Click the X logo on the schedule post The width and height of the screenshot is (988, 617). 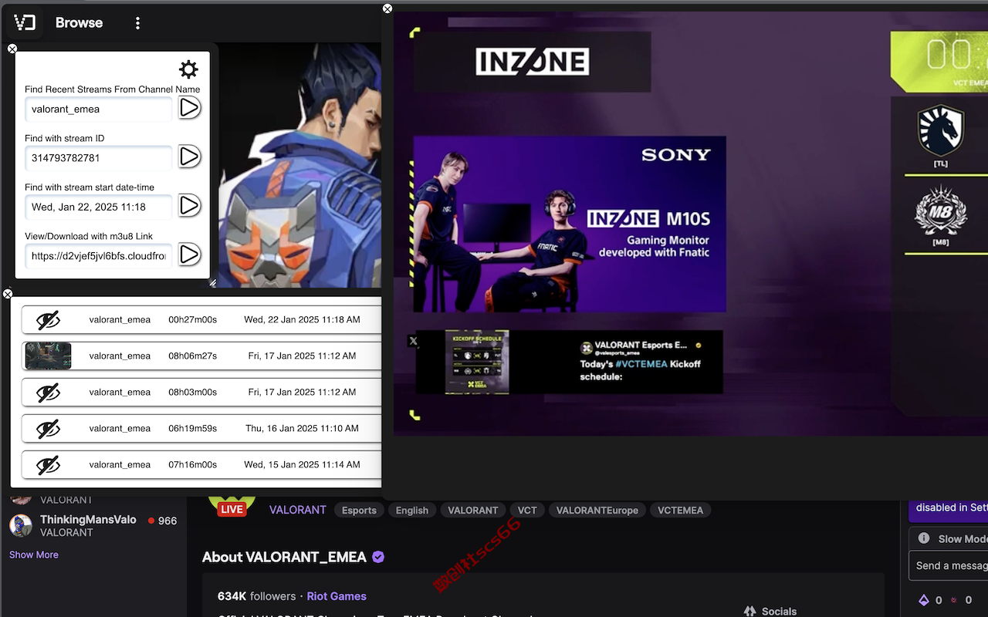[413, 341]
